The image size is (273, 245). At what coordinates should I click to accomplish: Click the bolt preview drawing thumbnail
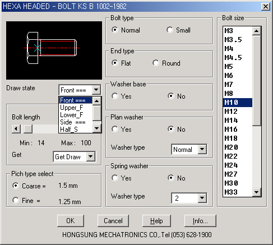(54, 50)
